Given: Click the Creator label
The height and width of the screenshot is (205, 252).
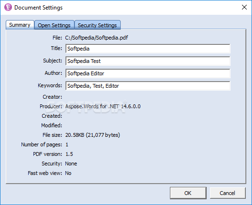Looking at the screenshot, I should pos(52,97).
